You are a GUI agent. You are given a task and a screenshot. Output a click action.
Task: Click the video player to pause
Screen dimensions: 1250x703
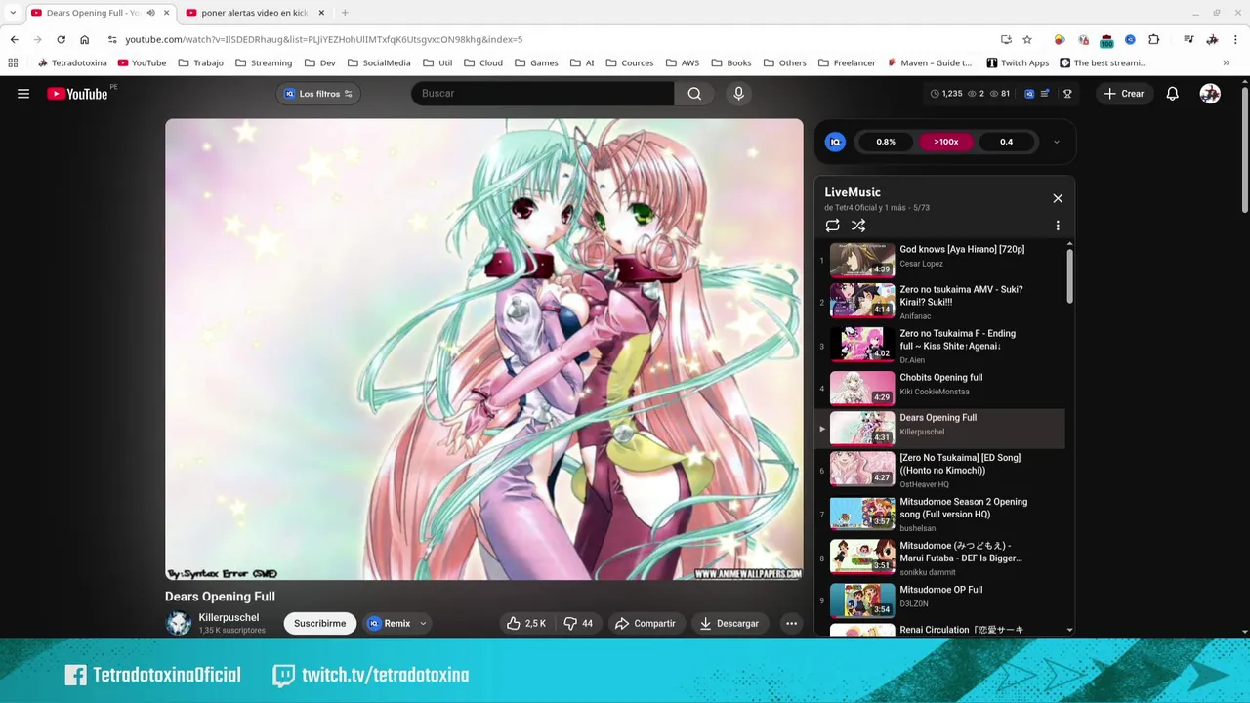[484, 350]
